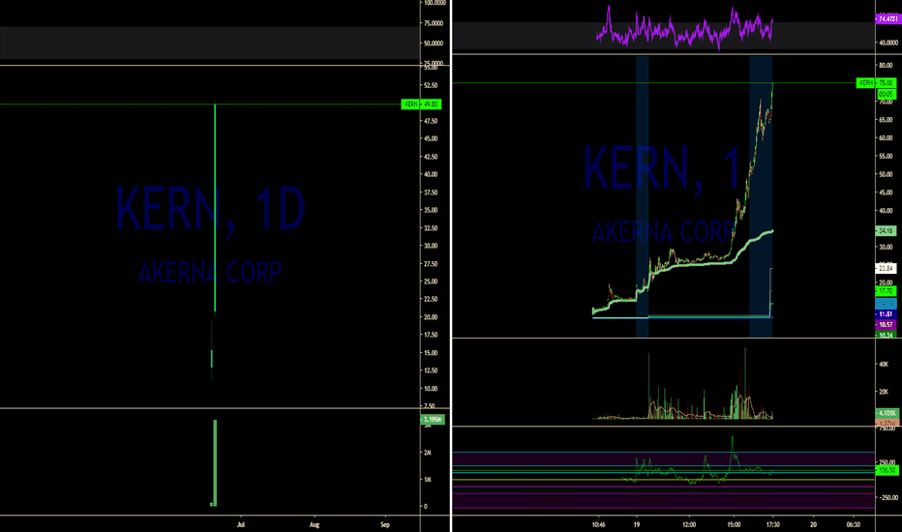Select the 10:46 label on intraday time axis

[599, 524]
